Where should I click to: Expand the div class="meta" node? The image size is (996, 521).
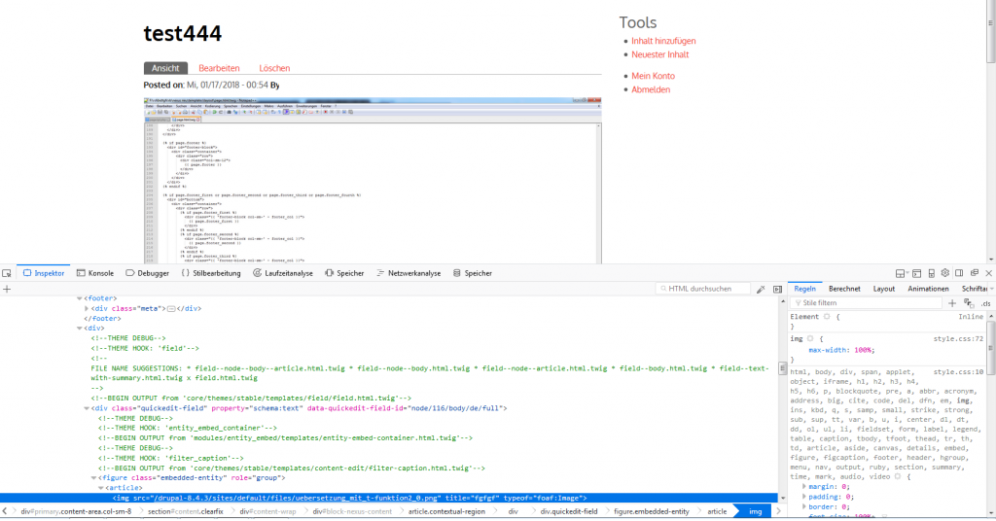coord(87,308)
